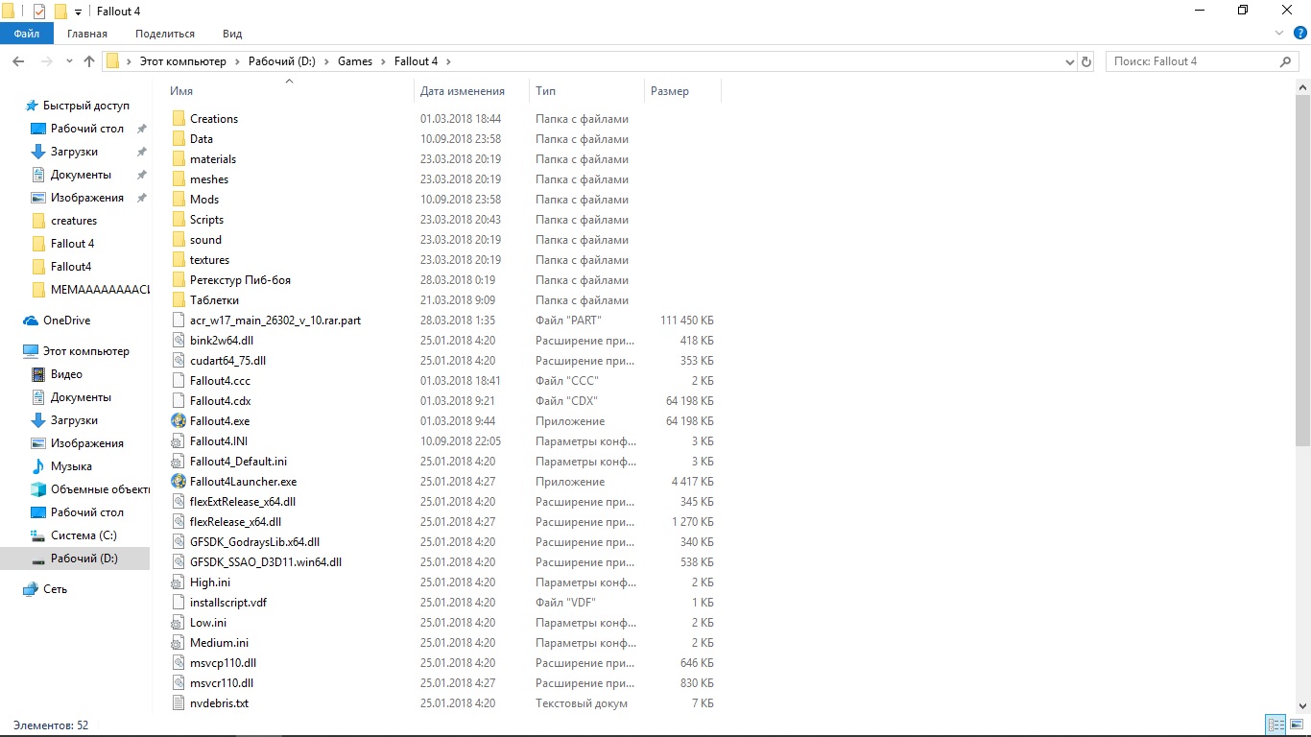Switch to large icons view layout
The height and width of the screenshot is (737, 1311).
tap(1296, 725)
